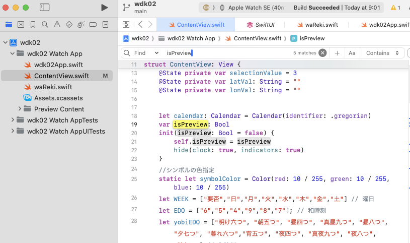Image resolution: width=410 pixels, height=243 pixels.
Task: Open the Contains match-type dropdown
Action: [x=382, y=53]
